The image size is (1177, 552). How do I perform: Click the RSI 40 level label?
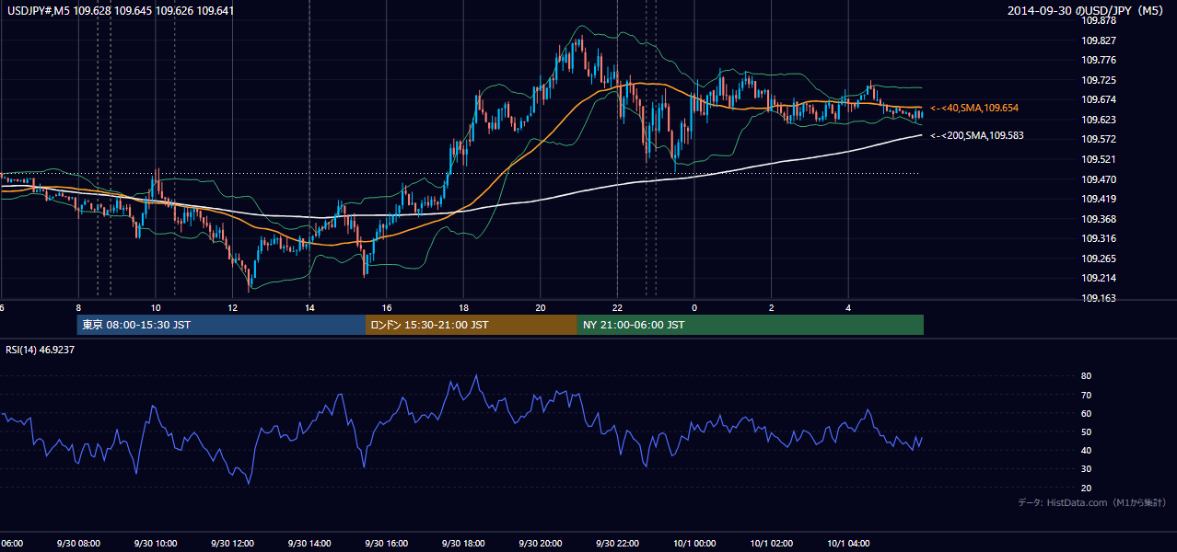tap(1086, 450)
